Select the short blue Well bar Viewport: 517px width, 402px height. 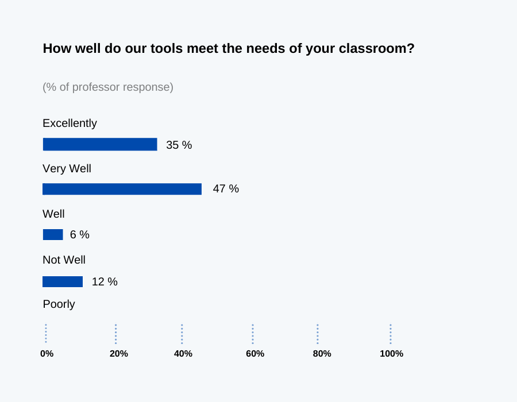click(53, 235)
